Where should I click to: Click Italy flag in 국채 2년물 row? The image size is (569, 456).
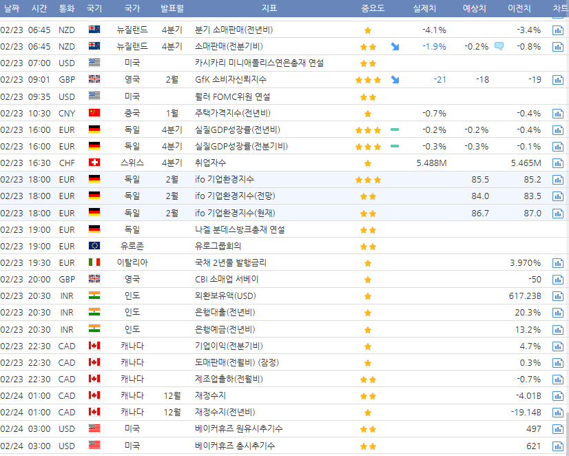coord(94,262)
